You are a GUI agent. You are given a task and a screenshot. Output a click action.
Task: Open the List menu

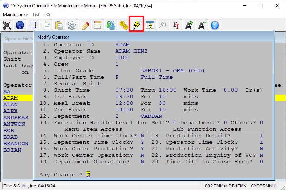pyautogui.click(x=36, y=15)
